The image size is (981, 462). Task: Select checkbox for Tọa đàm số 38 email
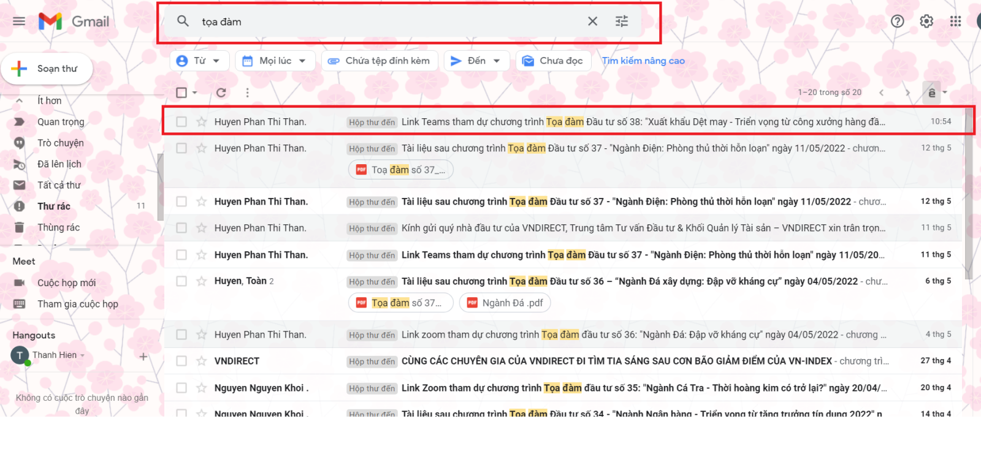pos(181,122)
